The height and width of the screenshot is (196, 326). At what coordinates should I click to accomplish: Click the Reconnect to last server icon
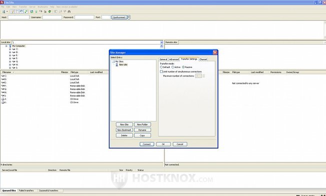click(x=50, y=11)
